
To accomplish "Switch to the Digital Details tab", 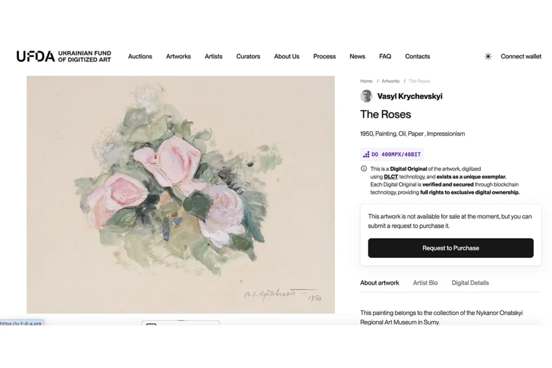I will [470, 283].
